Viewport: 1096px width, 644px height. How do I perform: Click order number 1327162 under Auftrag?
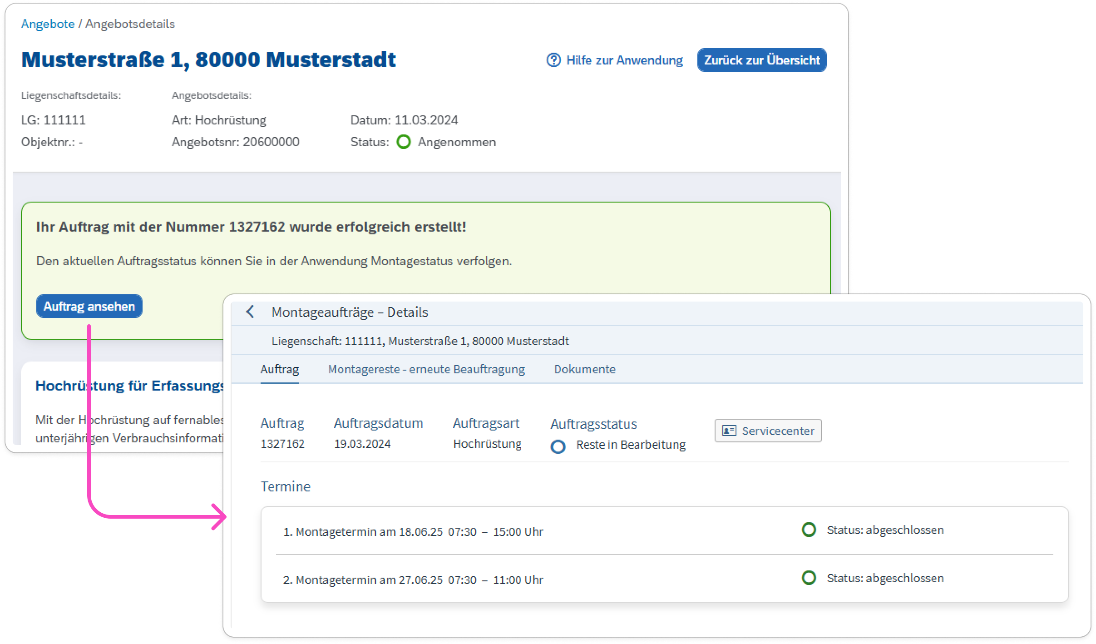coord(282,444)
